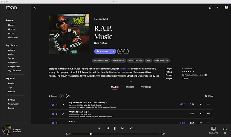This screenshot has height=137, width=231.
Task: Open album more options ellipsis button
Action: [x=126, y=51]
